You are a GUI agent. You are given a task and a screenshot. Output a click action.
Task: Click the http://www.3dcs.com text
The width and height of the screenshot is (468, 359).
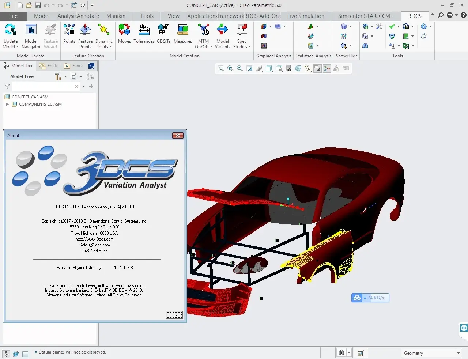94,239
